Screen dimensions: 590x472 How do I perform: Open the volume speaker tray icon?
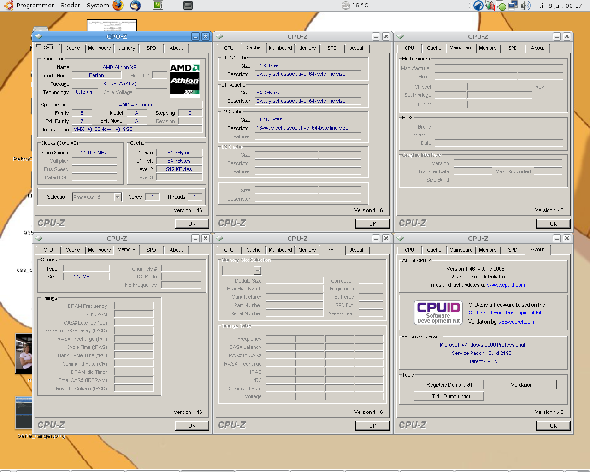(525, 6)
